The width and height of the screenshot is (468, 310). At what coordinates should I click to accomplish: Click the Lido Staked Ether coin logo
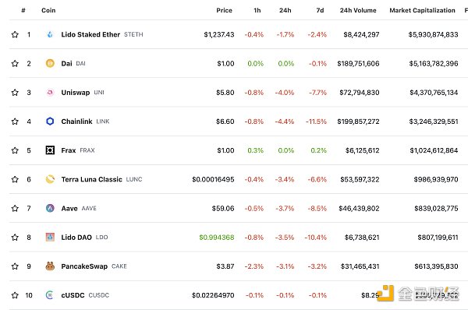(x=50, y=34)
